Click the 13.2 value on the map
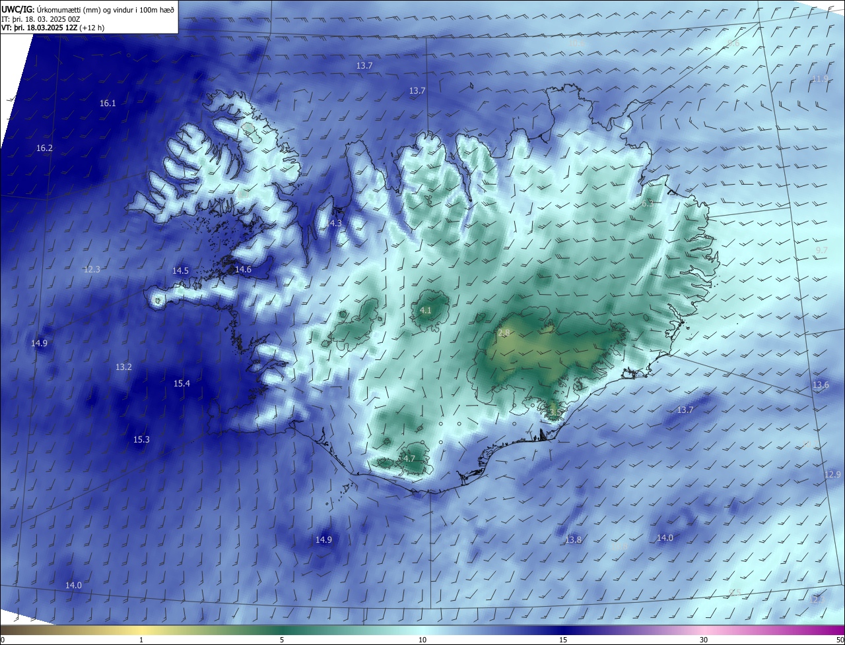845x645 pixels. [x=123, y=367]
